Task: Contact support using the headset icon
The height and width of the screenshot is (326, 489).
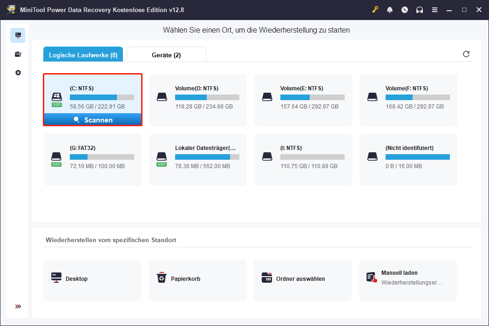Action: 420,9
